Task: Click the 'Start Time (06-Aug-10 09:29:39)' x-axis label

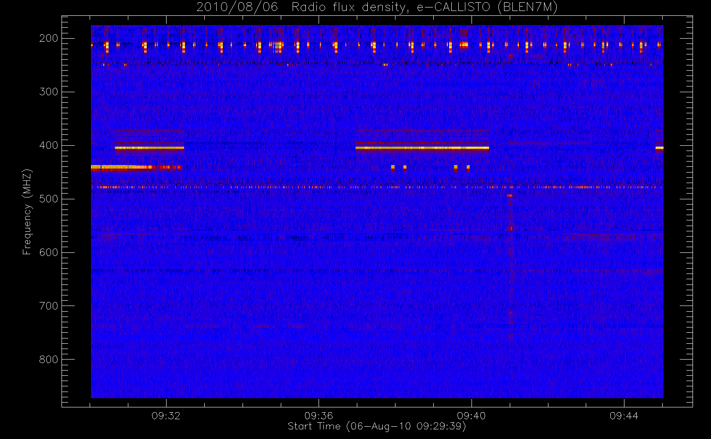Action: pos(377,426)
